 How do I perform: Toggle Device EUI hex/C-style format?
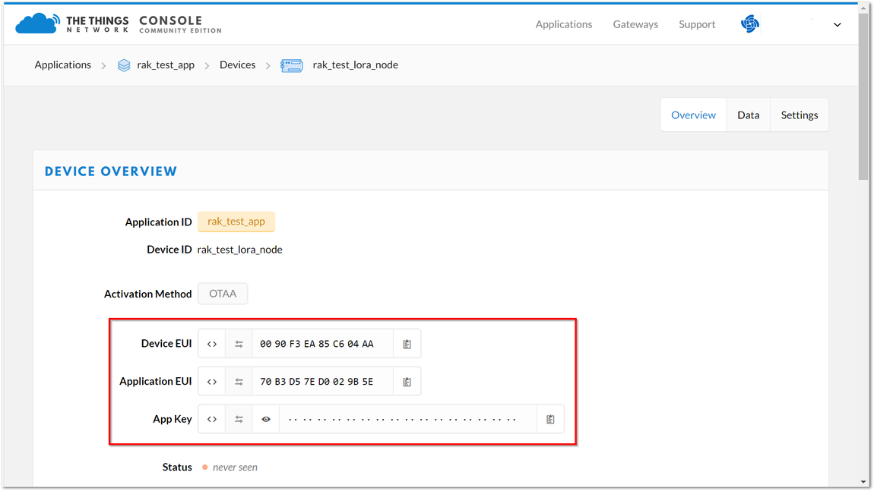212,344
